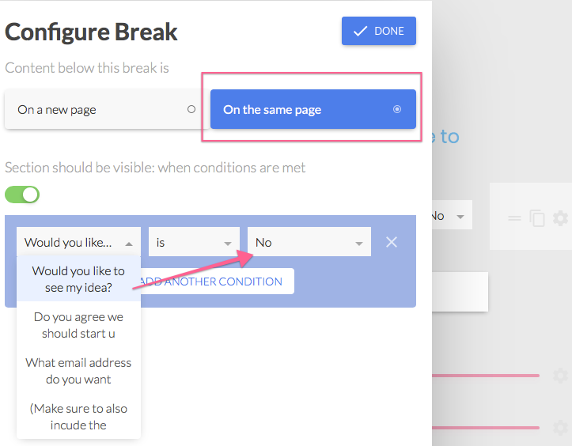Click the duplicate copy icon in background

tap(537, 218)
